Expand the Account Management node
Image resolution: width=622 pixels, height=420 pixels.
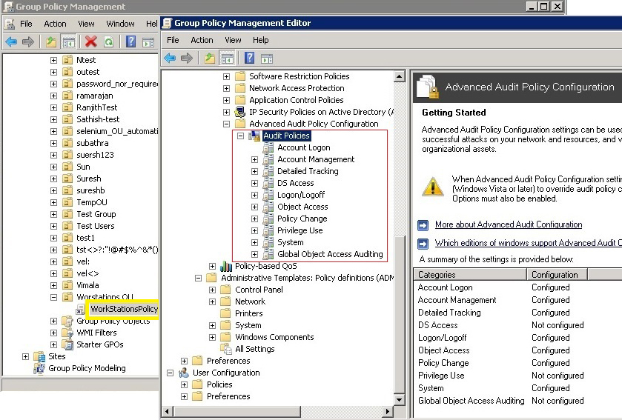click(254, 159)
